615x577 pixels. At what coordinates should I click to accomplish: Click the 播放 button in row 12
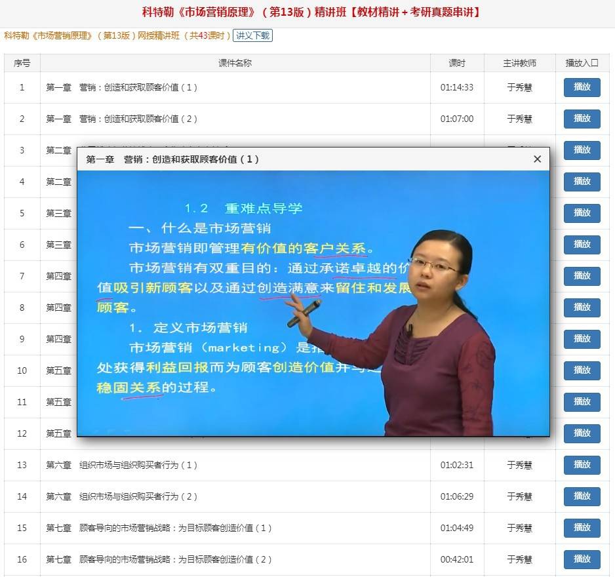[x=582, y=433]
